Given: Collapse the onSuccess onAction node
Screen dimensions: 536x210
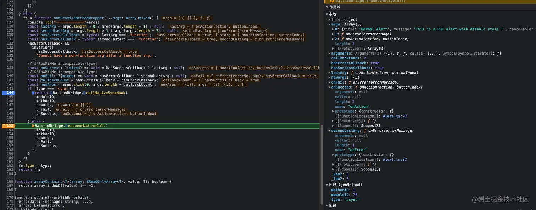Looking at the screenshot, I should [x=330, y=87].
